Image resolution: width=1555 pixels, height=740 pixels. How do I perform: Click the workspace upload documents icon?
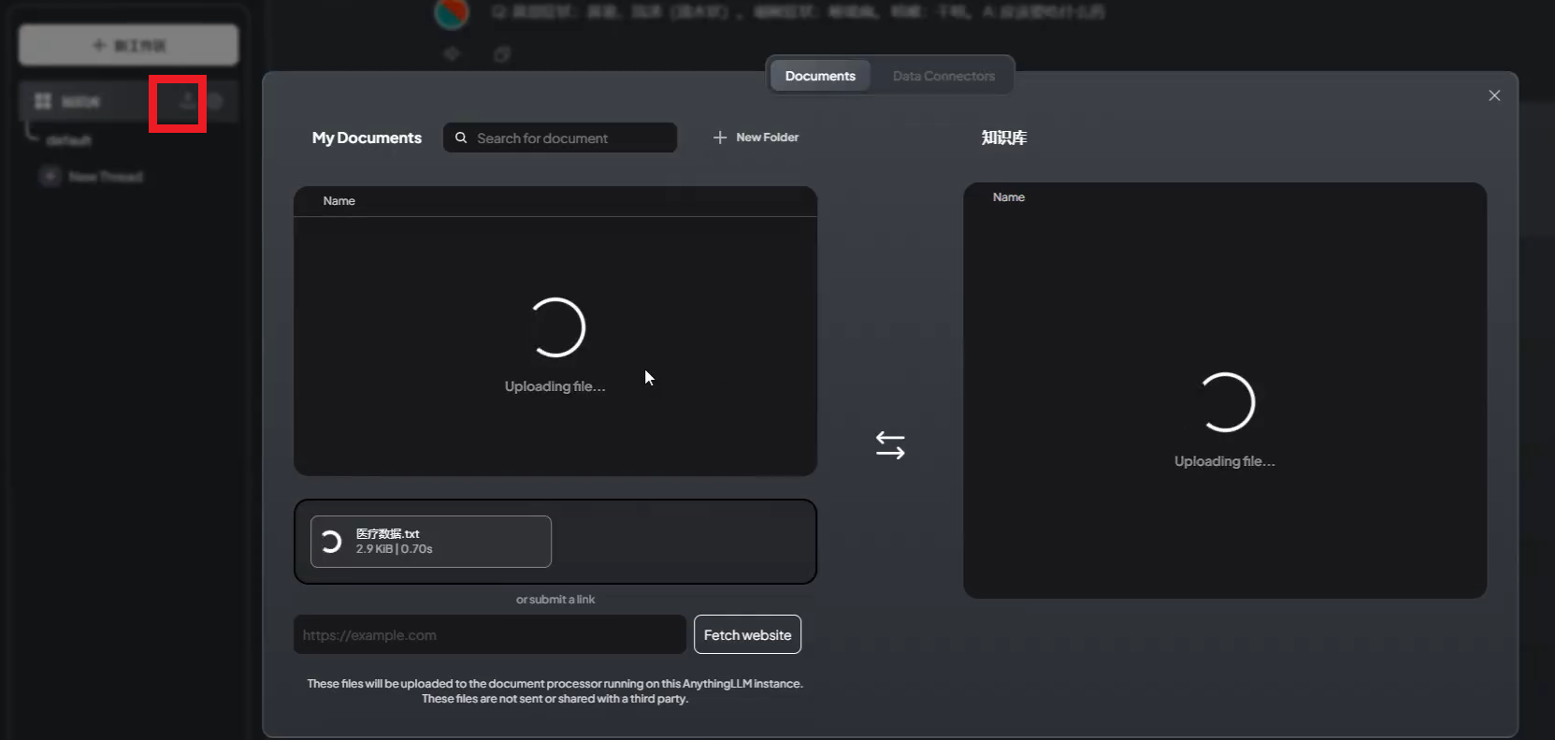point(187,100)
